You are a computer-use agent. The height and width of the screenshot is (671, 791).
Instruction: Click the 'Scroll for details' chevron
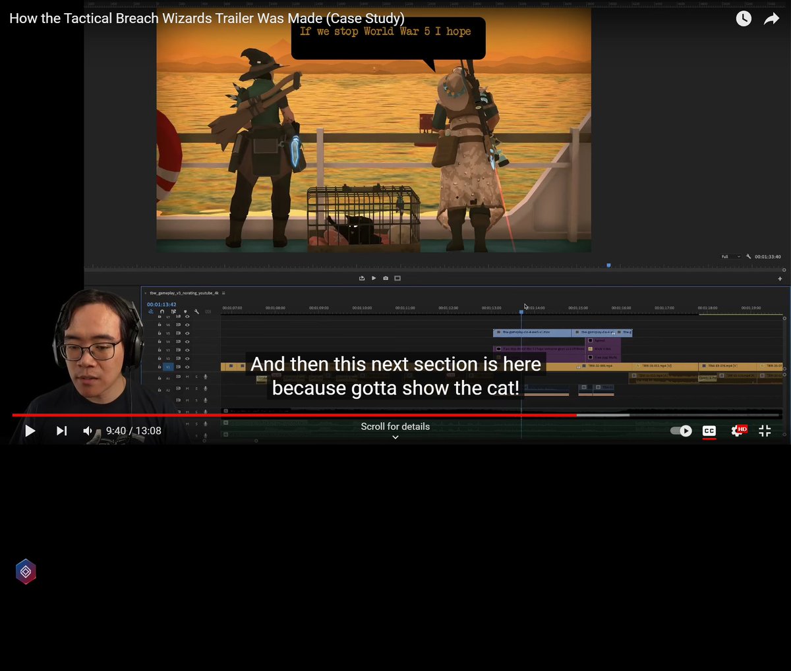click(395, 437)
